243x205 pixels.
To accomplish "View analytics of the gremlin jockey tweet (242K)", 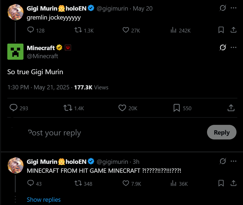I will (x=173, y=30).
